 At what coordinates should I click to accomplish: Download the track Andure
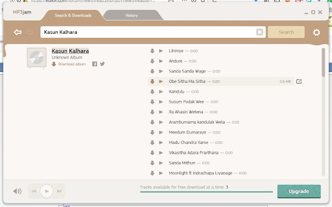tap(152, 61)
